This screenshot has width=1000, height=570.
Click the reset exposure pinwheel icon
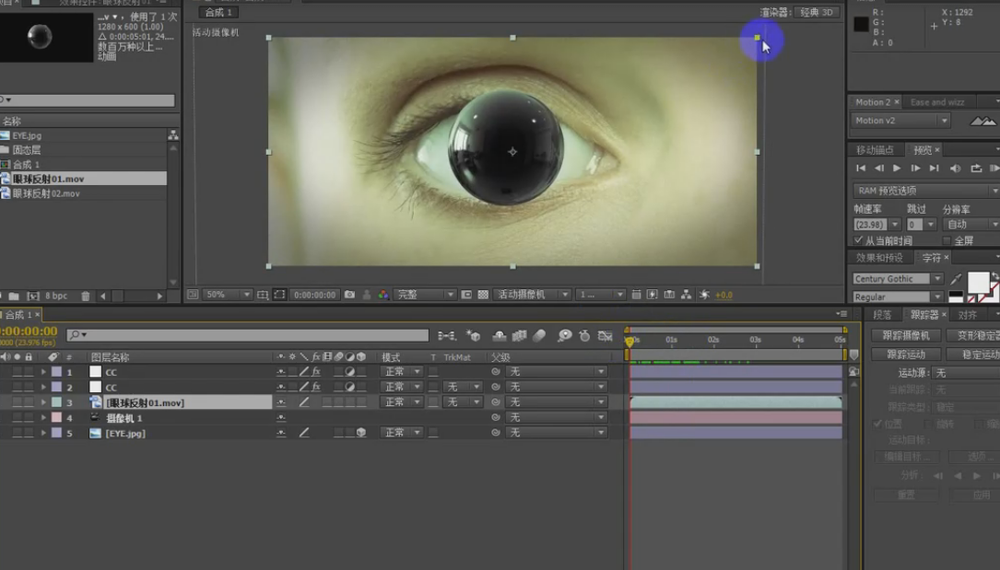(x=704, y=295)
